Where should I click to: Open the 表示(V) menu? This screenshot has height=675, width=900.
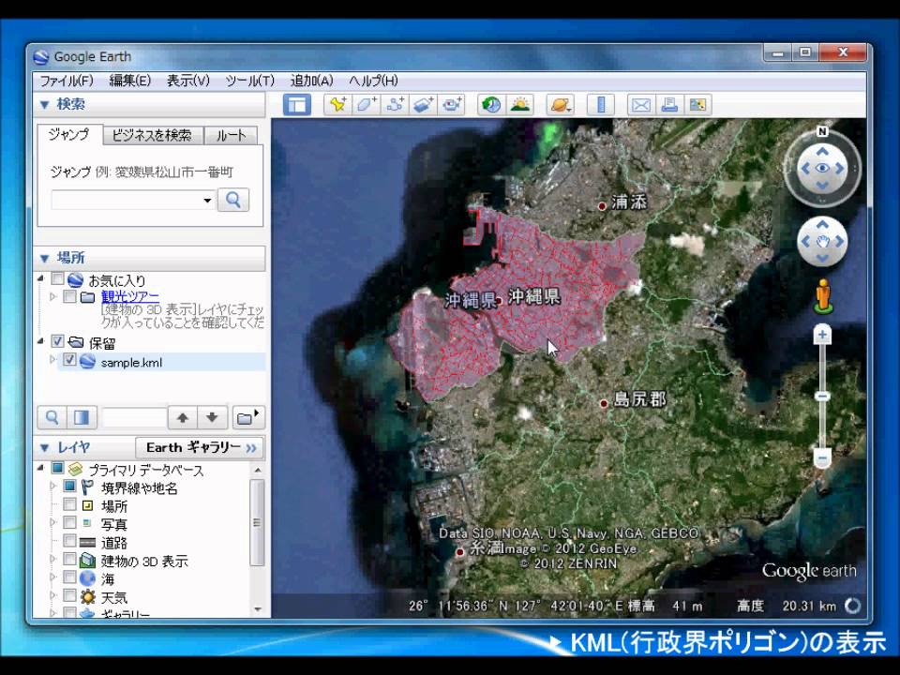188,81
